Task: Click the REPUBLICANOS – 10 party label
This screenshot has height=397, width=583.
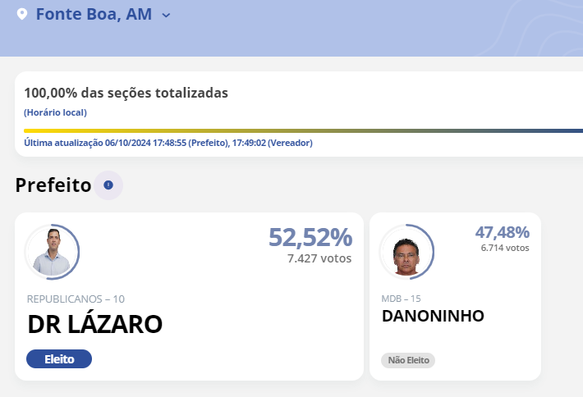Action: pyautogui.click(x=76, y=299)
